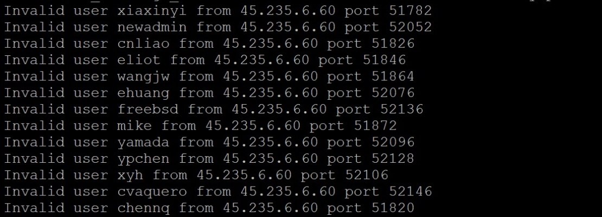This screenshot has height=217, width=602.
Task: Click the username cvaquero
Action: click(152, 193)
